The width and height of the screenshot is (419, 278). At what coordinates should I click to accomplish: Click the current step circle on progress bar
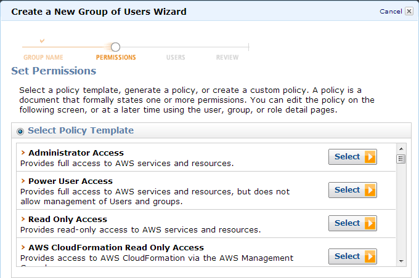tap(115, 47)
